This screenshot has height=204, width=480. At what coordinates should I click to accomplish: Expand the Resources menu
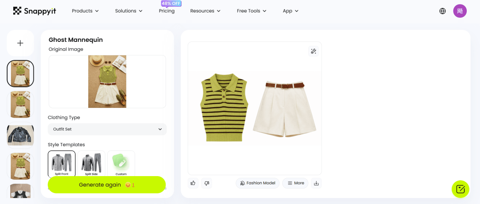pyautogui.click(x=205, y=11)
